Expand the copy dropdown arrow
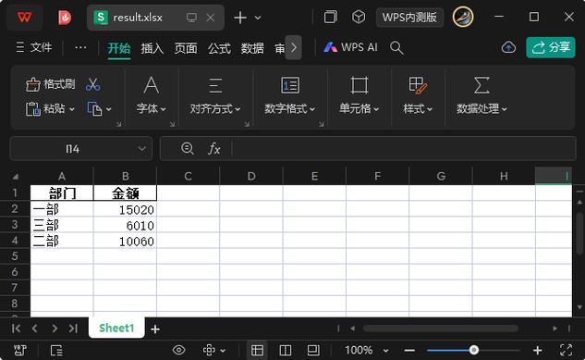 click(x=108, y=109)
